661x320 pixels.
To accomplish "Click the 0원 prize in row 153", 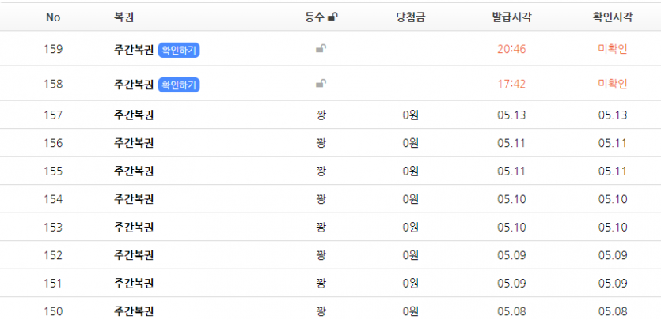I will [x=410, y=227].
